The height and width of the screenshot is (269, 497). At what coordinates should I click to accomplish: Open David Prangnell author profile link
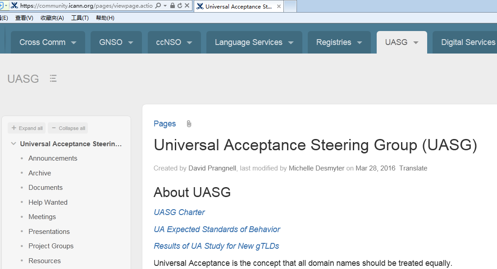tap(212, 168)
